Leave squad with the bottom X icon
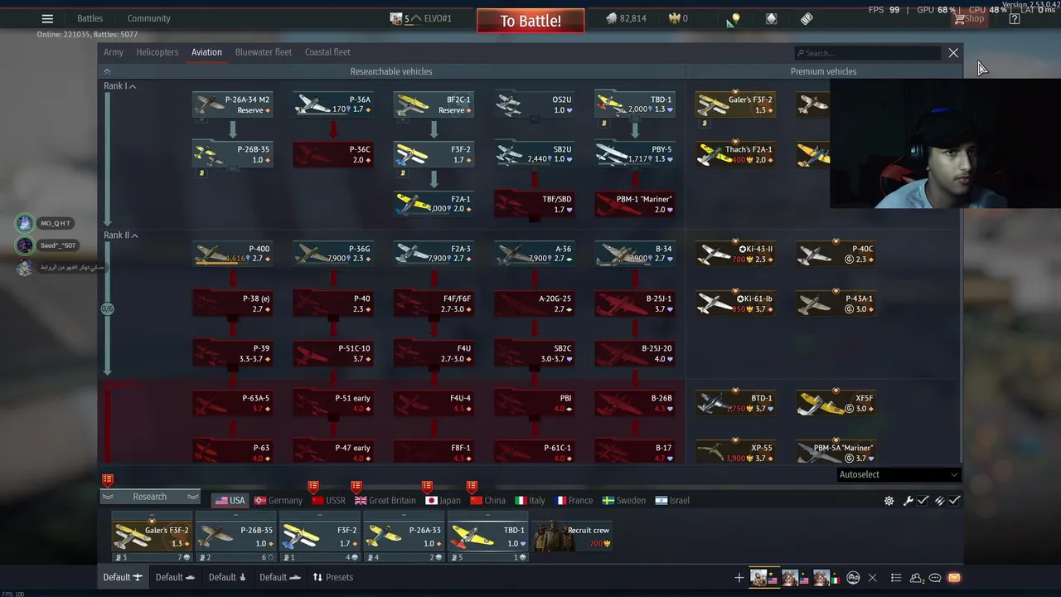Viewport: 1061px width, 597px height. [872, 578]
